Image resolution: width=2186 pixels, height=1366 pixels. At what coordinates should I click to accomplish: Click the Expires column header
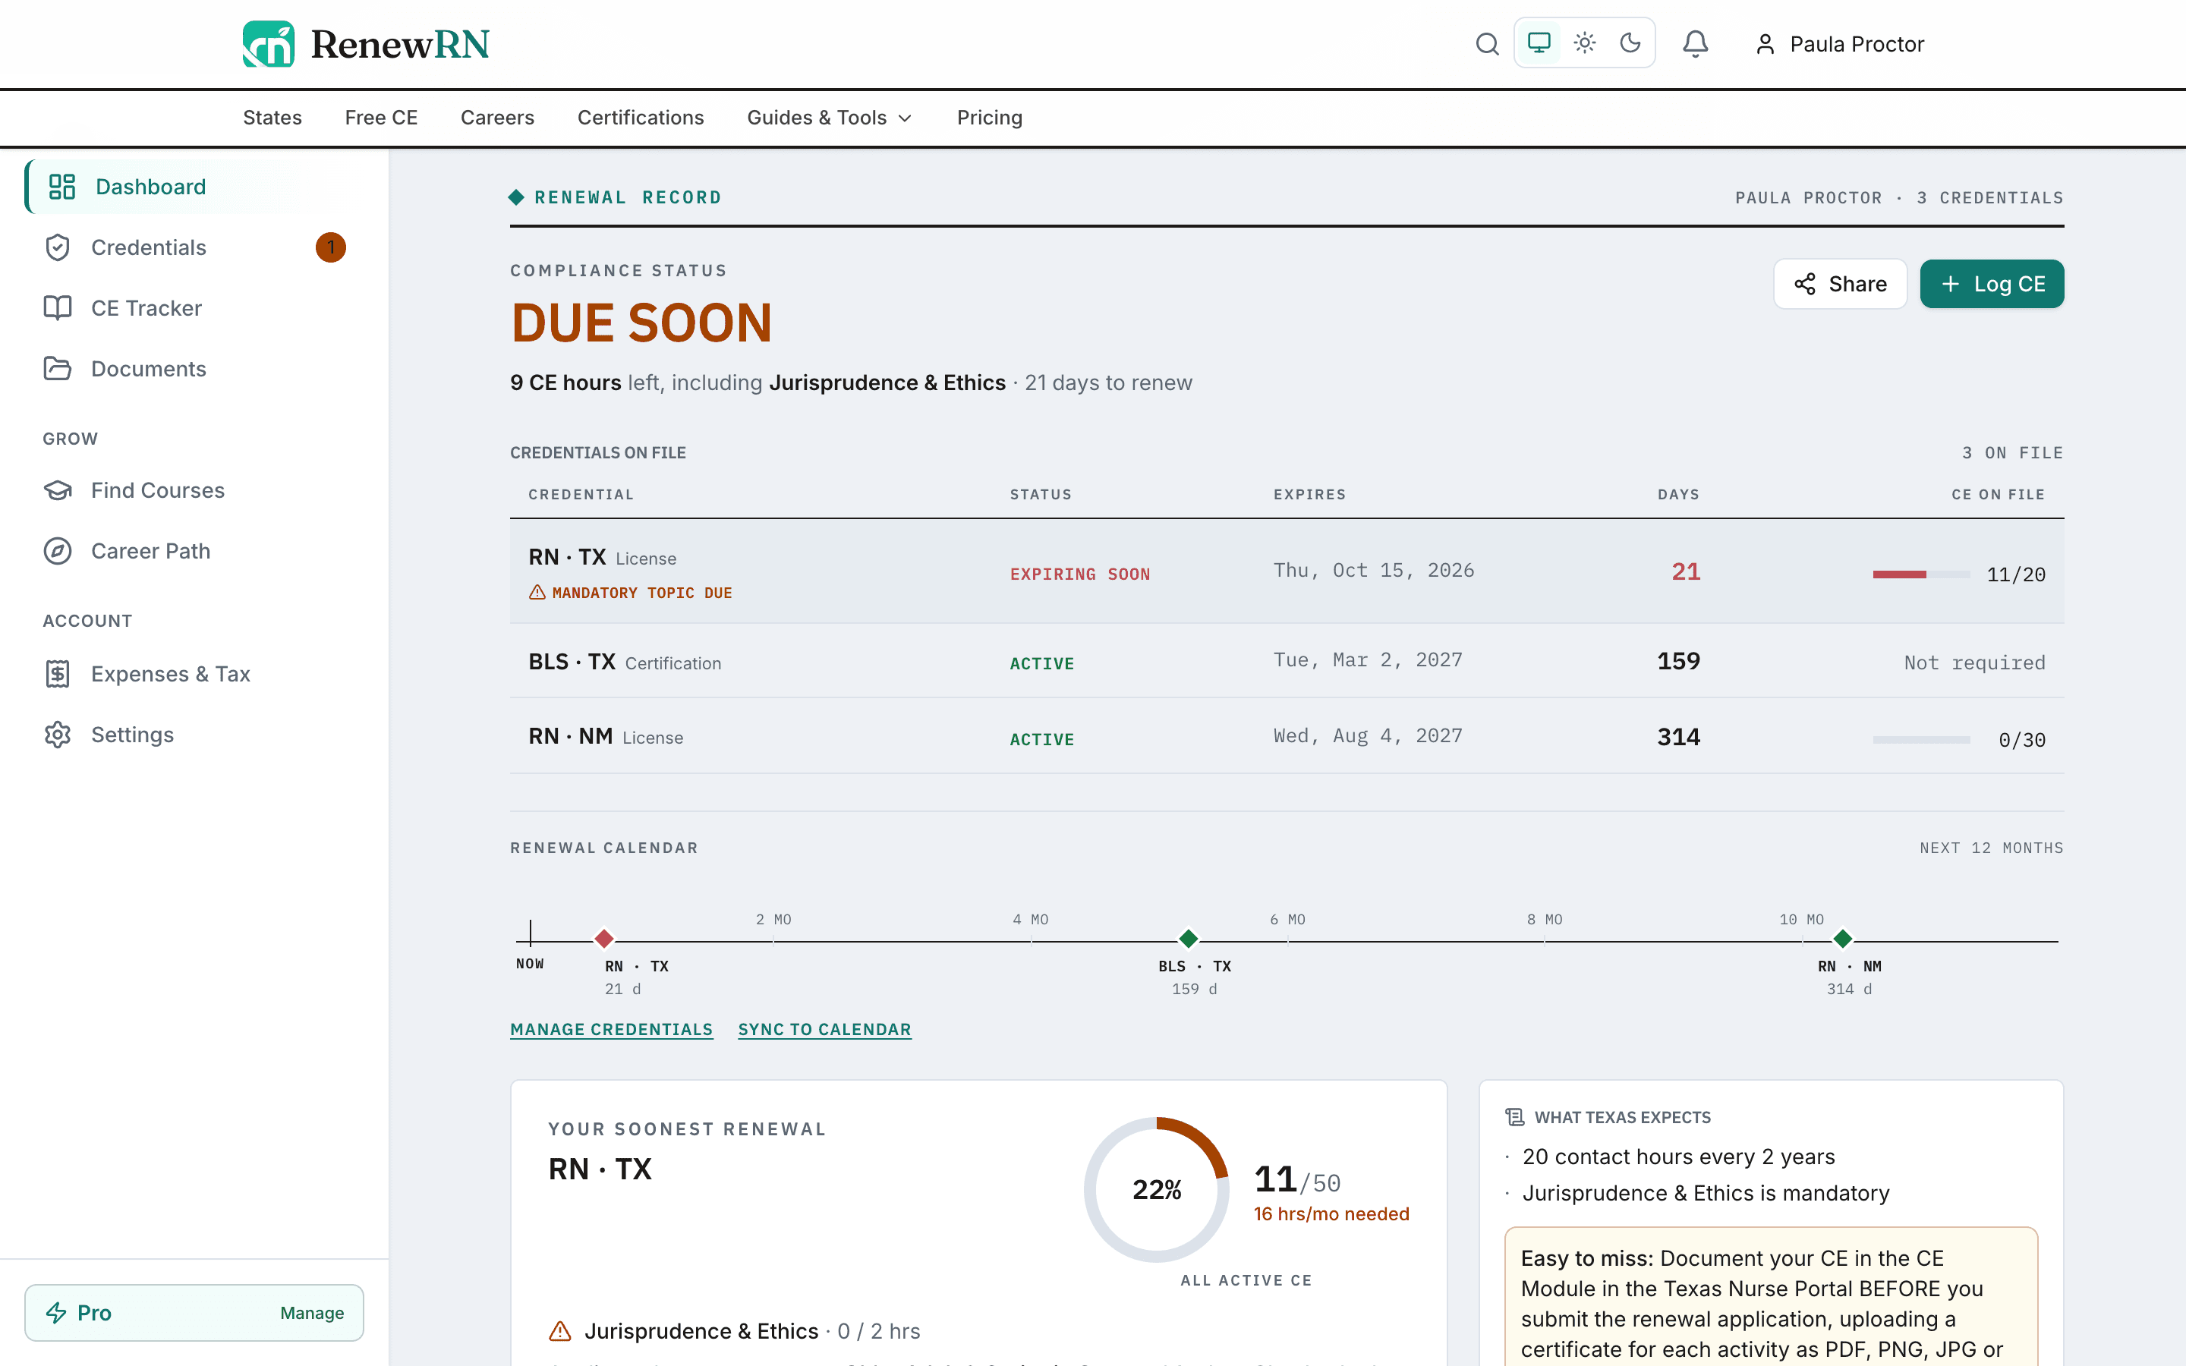coord(1310,495)
